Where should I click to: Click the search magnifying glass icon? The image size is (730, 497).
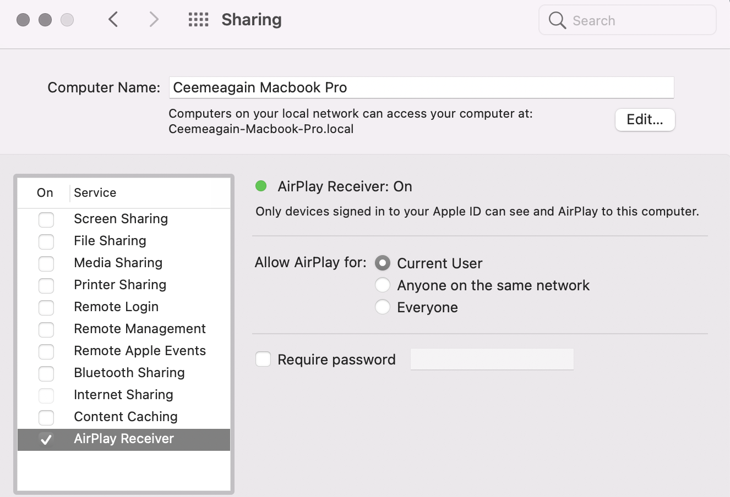point(557,20)
